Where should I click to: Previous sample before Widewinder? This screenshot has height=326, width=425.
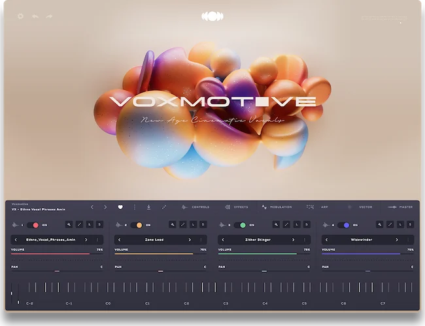pos(327,240)
